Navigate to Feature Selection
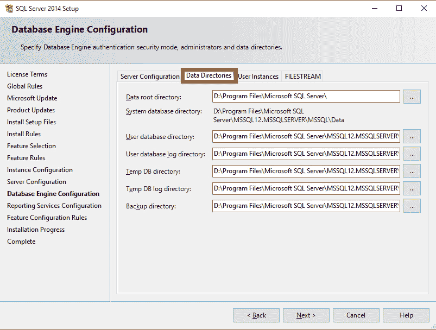The image size is (436, 330). click(31, 145)
